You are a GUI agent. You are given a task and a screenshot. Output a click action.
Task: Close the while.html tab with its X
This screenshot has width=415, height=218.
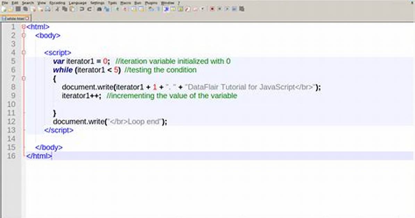click(x=27, y=18)
